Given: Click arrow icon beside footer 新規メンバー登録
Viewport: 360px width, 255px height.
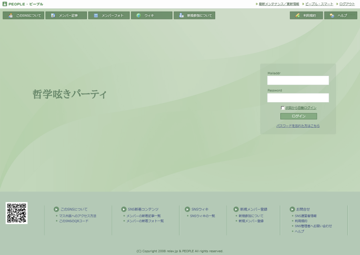Looking at the screenshot, I should (x=236, y=209).
